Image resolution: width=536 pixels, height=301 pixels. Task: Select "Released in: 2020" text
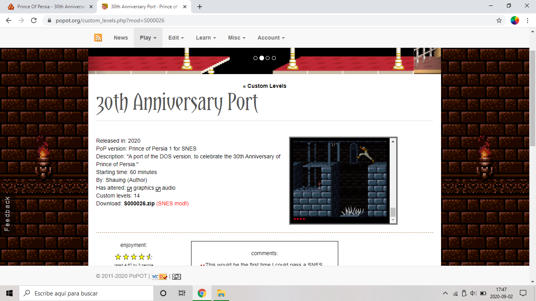coord(118,141)
